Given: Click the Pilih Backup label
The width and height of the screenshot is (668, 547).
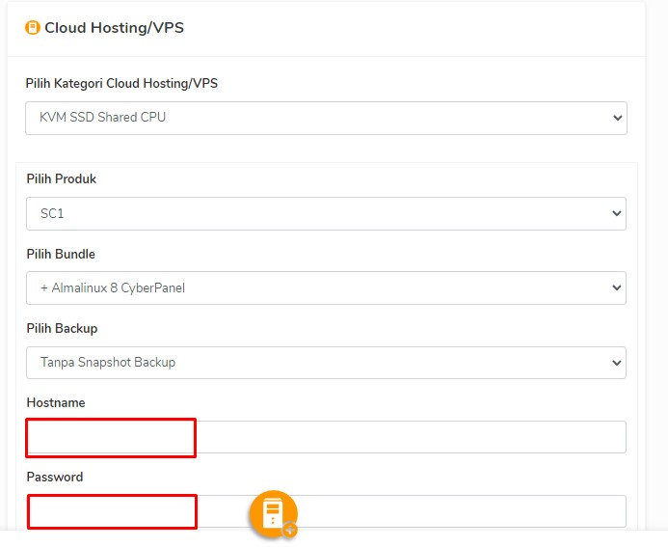Looking at the screenshot, I should coord(62,328).
